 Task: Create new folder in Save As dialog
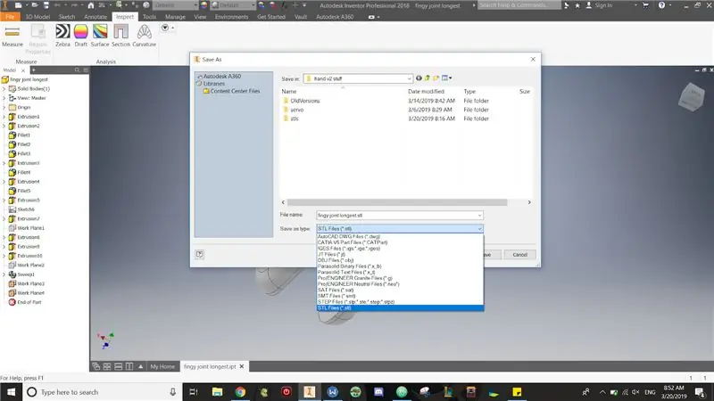click(436, 78)
